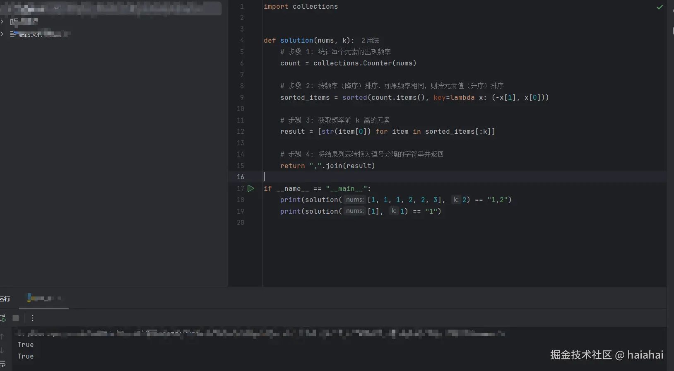Screen dimensions: 674x371
Task: Click the return statement on line 15
Action: pos(327,166)
